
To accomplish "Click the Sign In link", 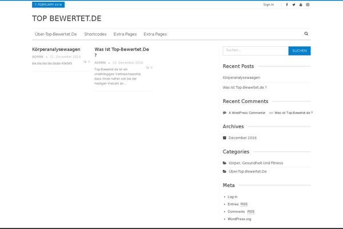I will click(269, 5).
